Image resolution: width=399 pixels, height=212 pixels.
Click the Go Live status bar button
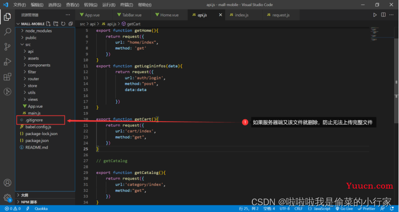click(x=344, y=209)
